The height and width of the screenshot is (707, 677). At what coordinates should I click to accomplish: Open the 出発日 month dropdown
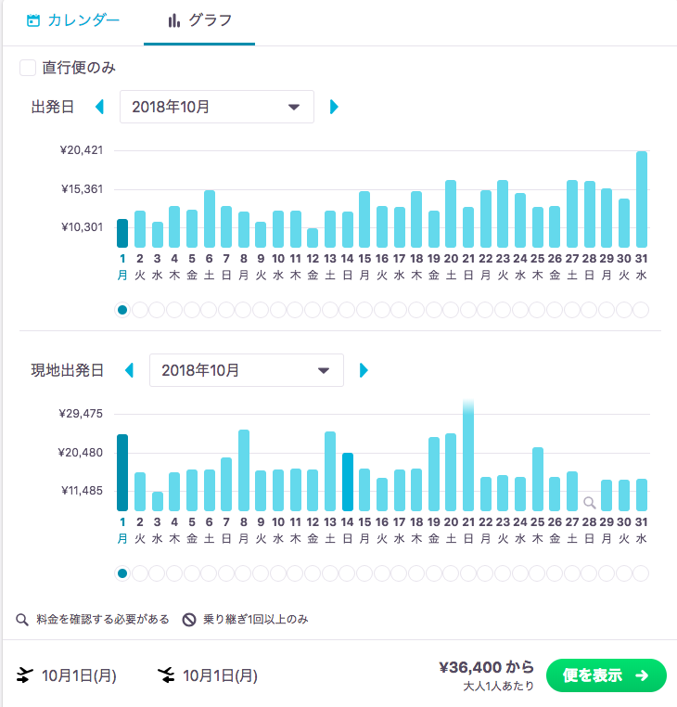pyautogui.click(x=217, y=107)
